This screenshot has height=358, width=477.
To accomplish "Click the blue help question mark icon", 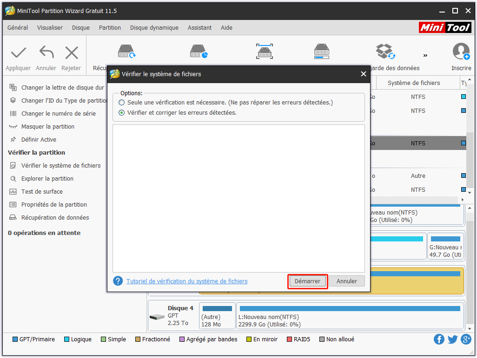I will [x=118, y=281].
